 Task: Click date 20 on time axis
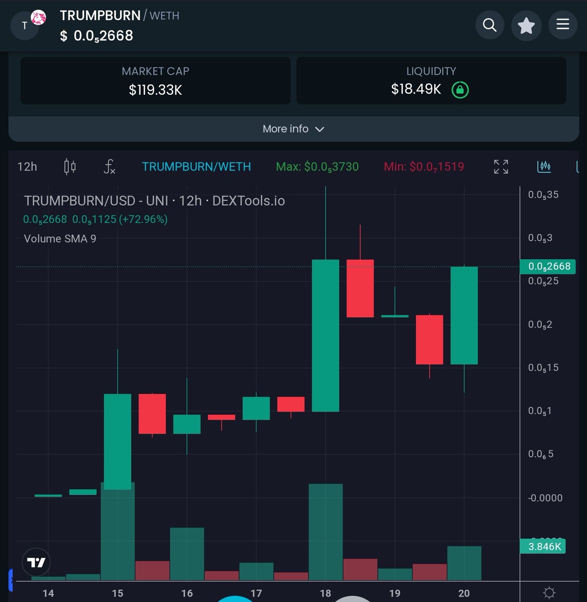pyautogui.click(x=464, y=593)
